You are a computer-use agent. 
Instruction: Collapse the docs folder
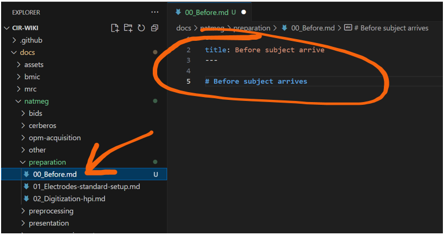click(14, 52)
